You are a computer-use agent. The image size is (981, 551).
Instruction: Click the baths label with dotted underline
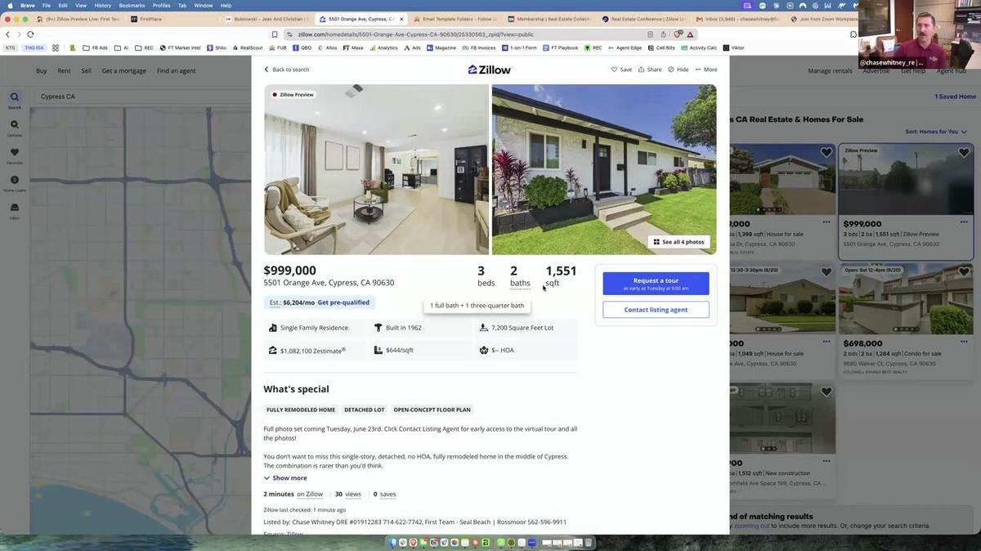pyautogui.click(x=520, y=283)
